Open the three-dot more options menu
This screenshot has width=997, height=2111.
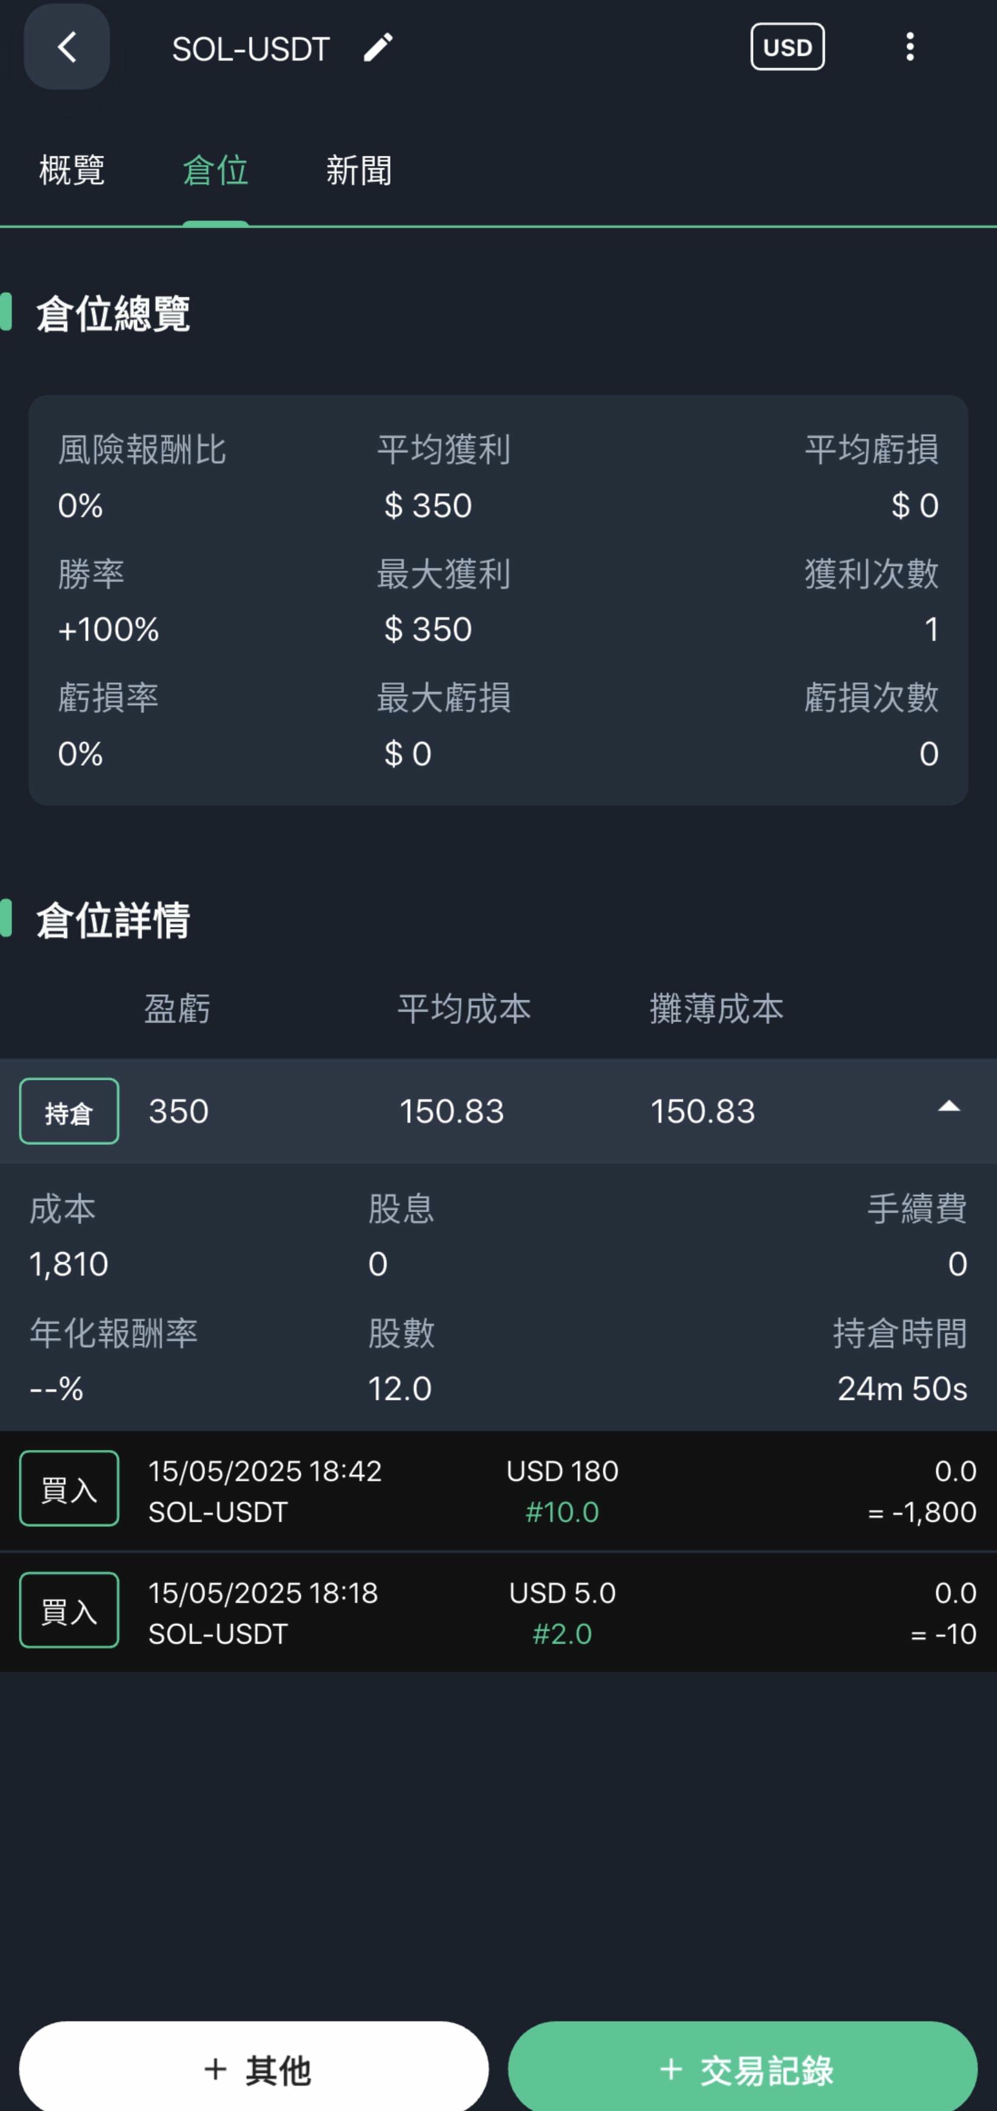coord(909,47)
